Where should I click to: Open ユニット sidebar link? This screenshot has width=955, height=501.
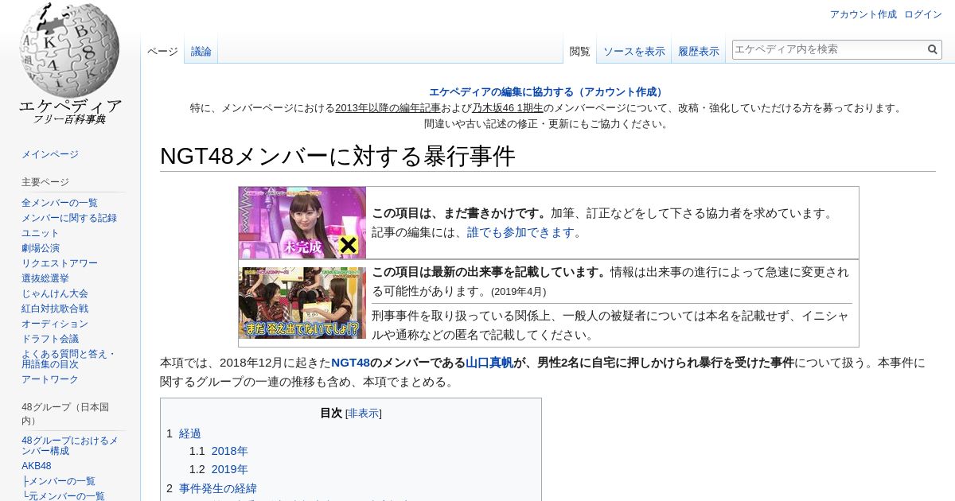[41, 233]
